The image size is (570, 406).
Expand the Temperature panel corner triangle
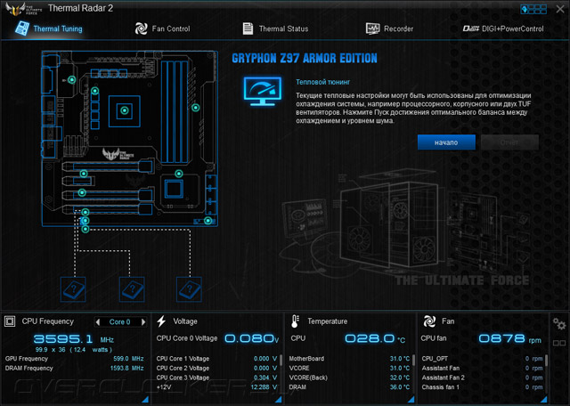pyautogui.click(x=411, y=400)
